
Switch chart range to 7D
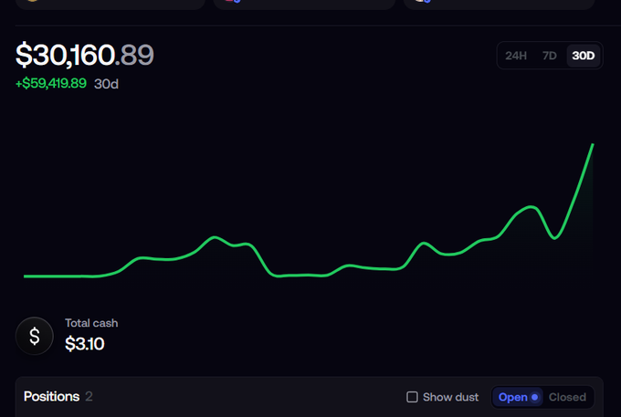pos(550,56)
